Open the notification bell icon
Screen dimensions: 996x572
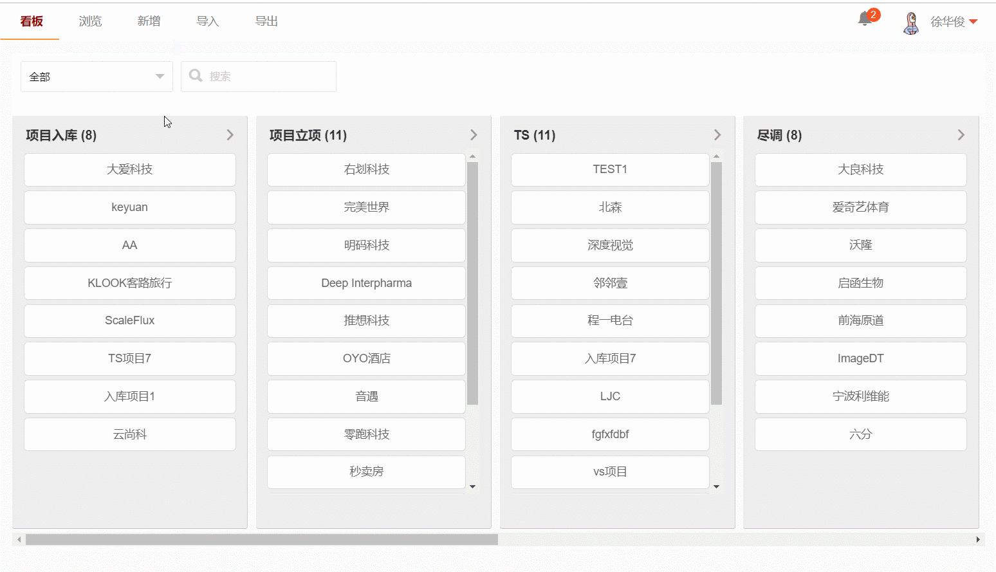click(x=865, y=19)
